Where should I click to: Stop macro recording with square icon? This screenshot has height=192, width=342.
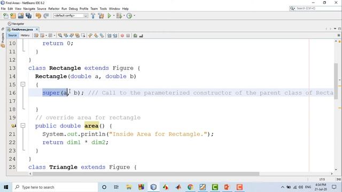pos(128,36)
